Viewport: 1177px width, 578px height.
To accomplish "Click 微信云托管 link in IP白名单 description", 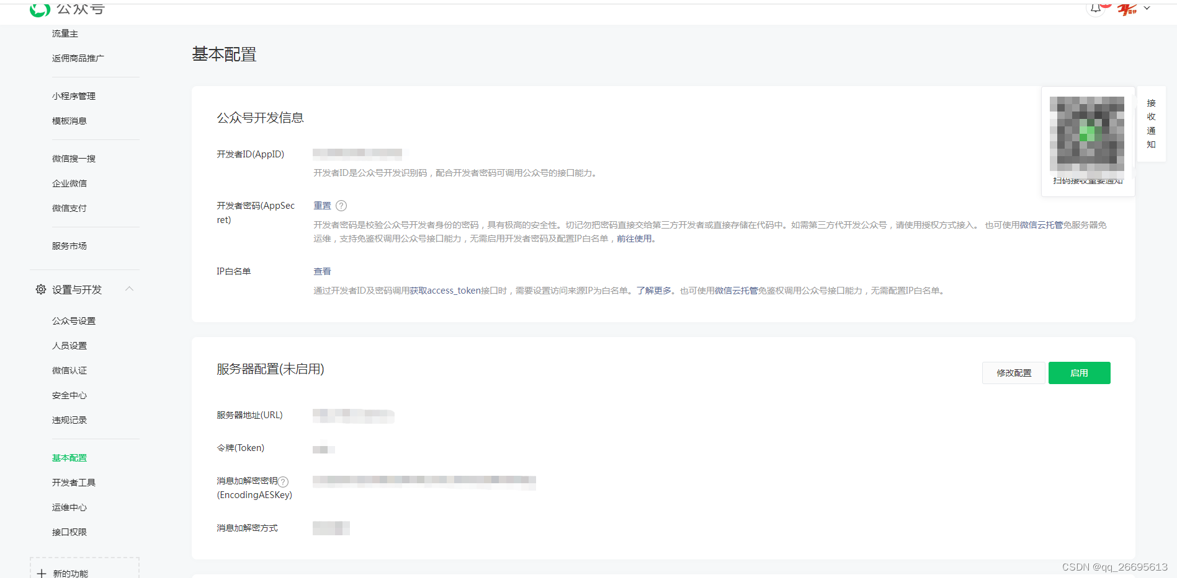I will coord(736,291).
